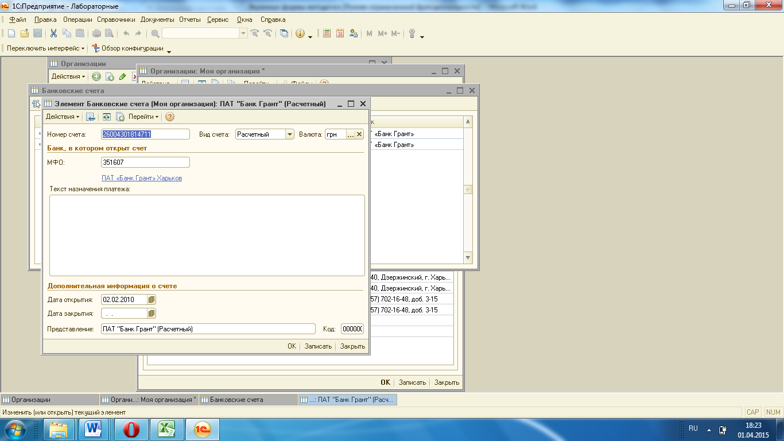Click the Open file folder icon
Image resolution: width=784 pixels, height=441 pixels.
[24, 33]
